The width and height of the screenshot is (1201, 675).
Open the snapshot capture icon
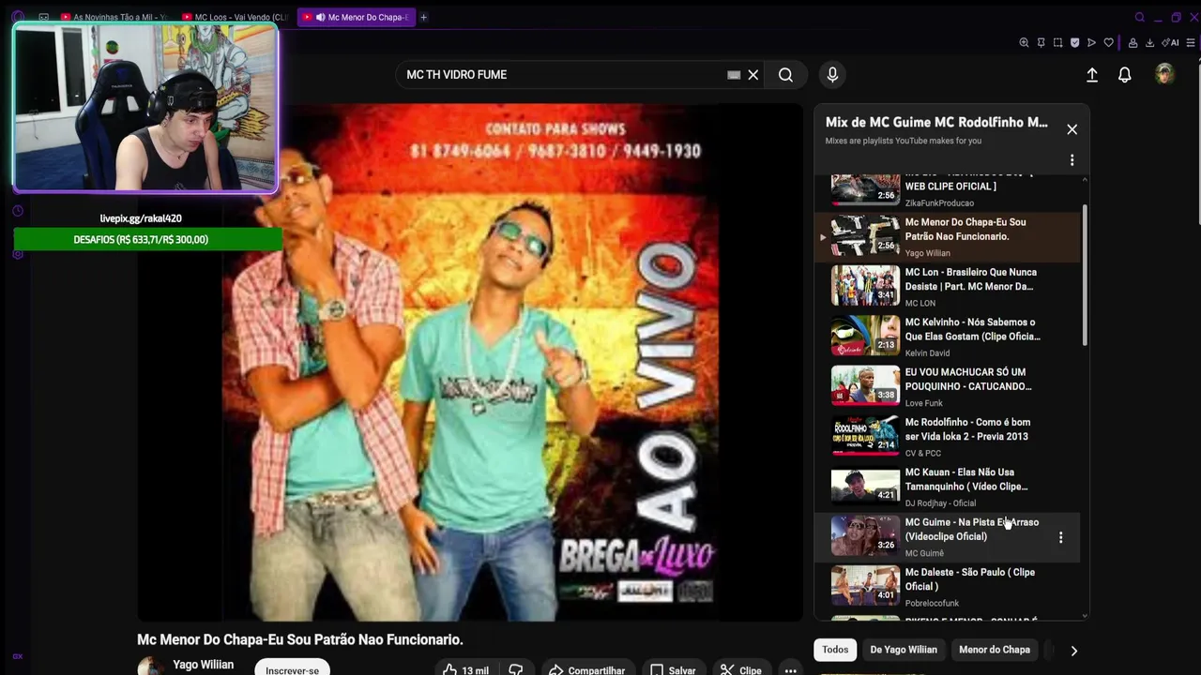[x=1057, y=42]
